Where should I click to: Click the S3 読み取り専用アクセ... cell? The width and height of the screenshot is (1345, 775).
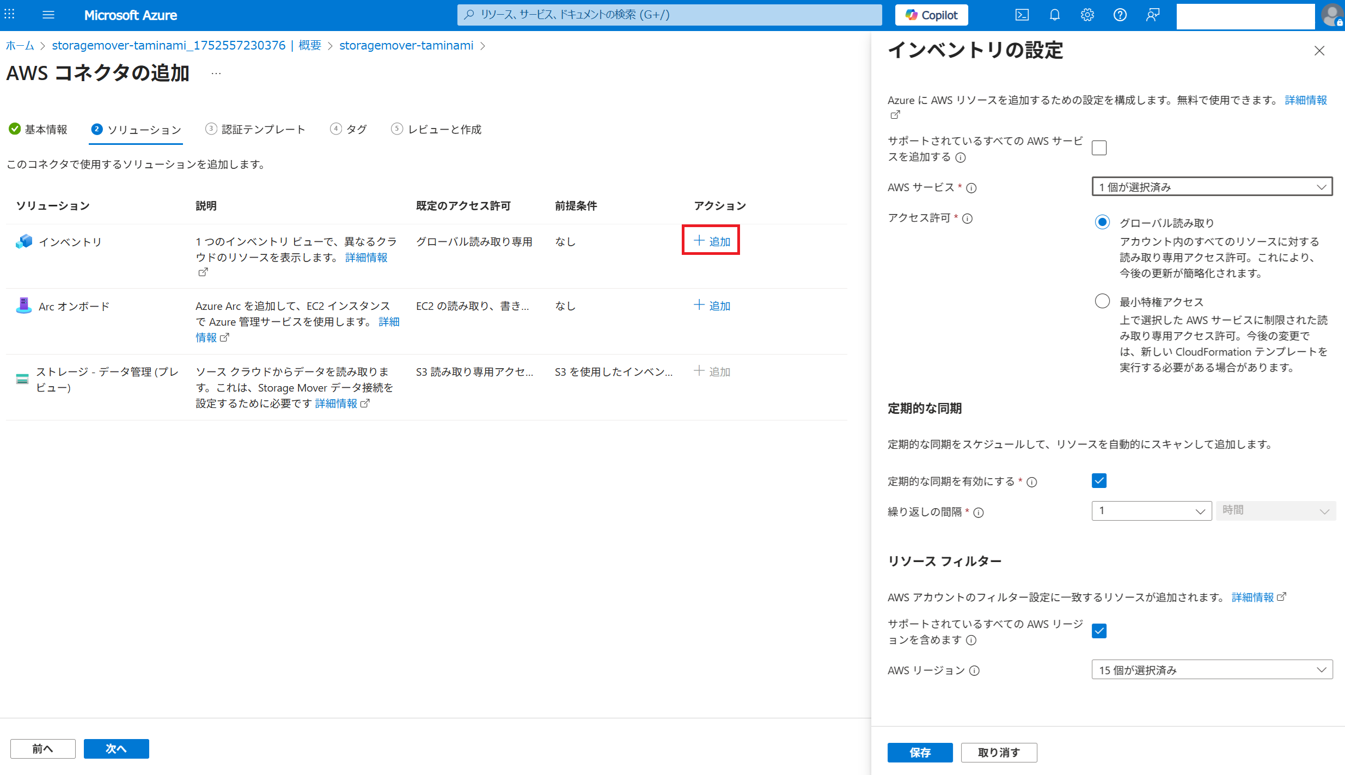474,372
